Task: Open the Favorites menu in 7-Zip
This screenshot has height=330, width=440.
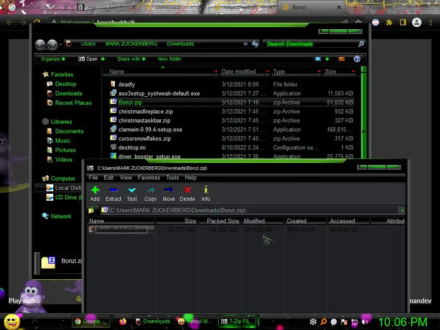Action: (149, 177)
